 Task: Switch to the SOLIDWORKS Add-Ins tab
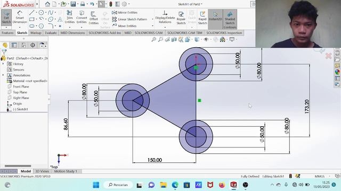point(104,33)
